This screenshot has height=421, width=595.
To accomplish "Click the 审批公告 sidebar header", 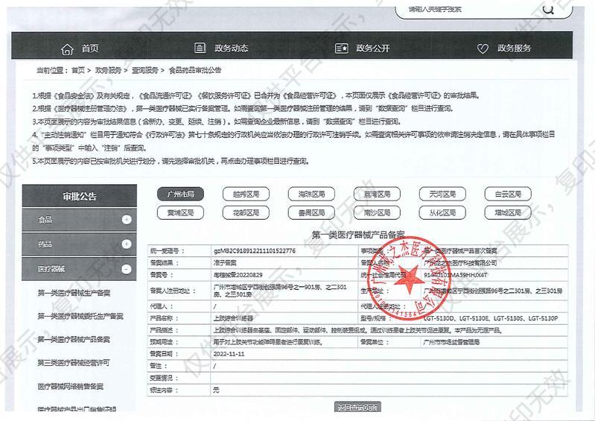I will (79, 196).
